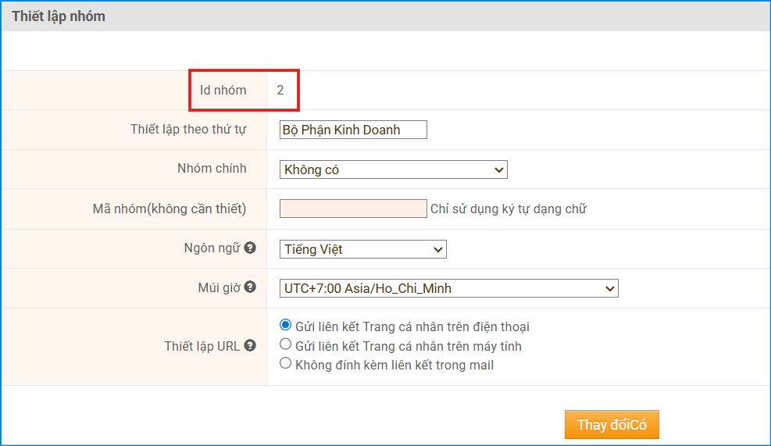The image size is (771, 446).
Task: Click the help icon next to Ngôn ngữ
Action: [x=250, y=248]
